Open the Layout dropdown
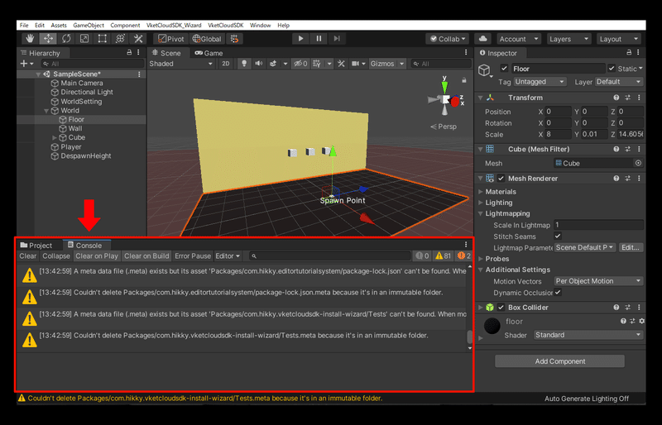662x425 pixels. click(x=618, y=39)
